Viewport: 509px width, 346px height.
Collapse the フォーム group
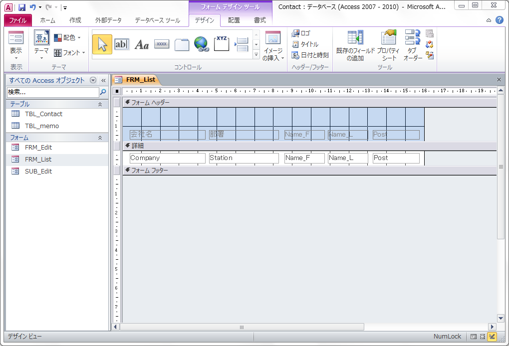(100, 138)
